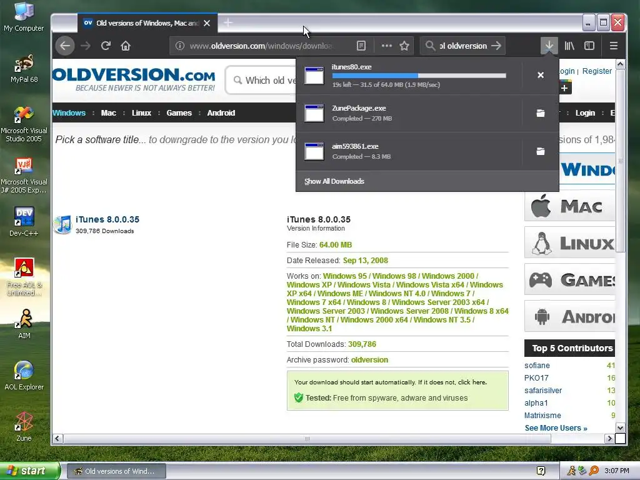Click the horizontal scrollbar left arrow
This screenshot has height=480, width=640.
(57, 439)
